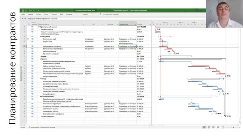The width and height of the screenshot is (243, 137).
Task: Select the 'Ограждение участка' task name
Action: [x=50, y=111]
